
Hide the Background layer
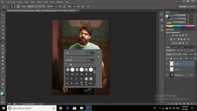click(x=167, y=75)
